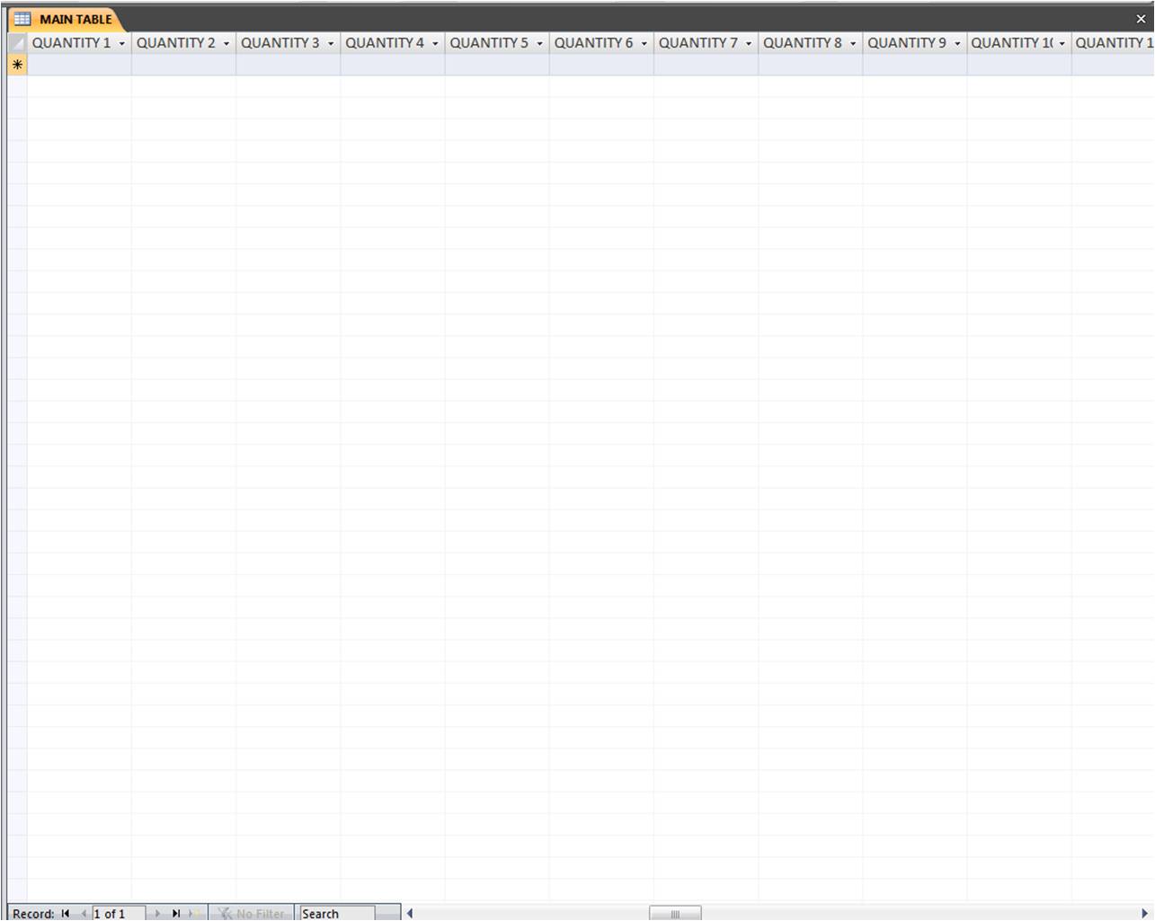Open the QUANTITY 1 column dropdown
Image resolution: width=1155 pixels, height=921 pixels.
click(x=122, y=43)
